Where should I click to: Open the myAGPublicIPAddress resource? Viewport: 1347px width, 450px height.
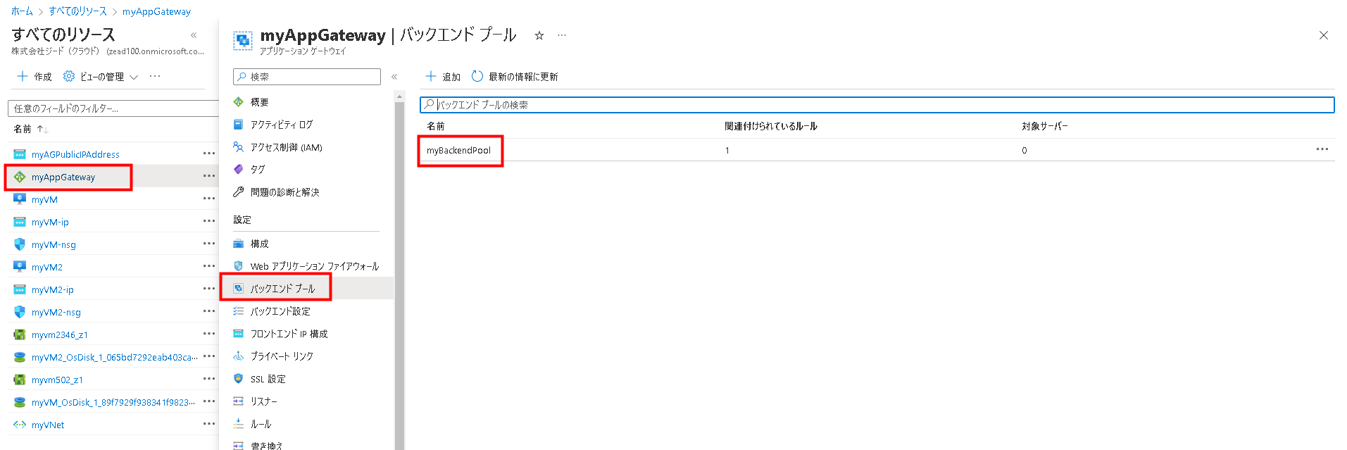coord(75,154)
